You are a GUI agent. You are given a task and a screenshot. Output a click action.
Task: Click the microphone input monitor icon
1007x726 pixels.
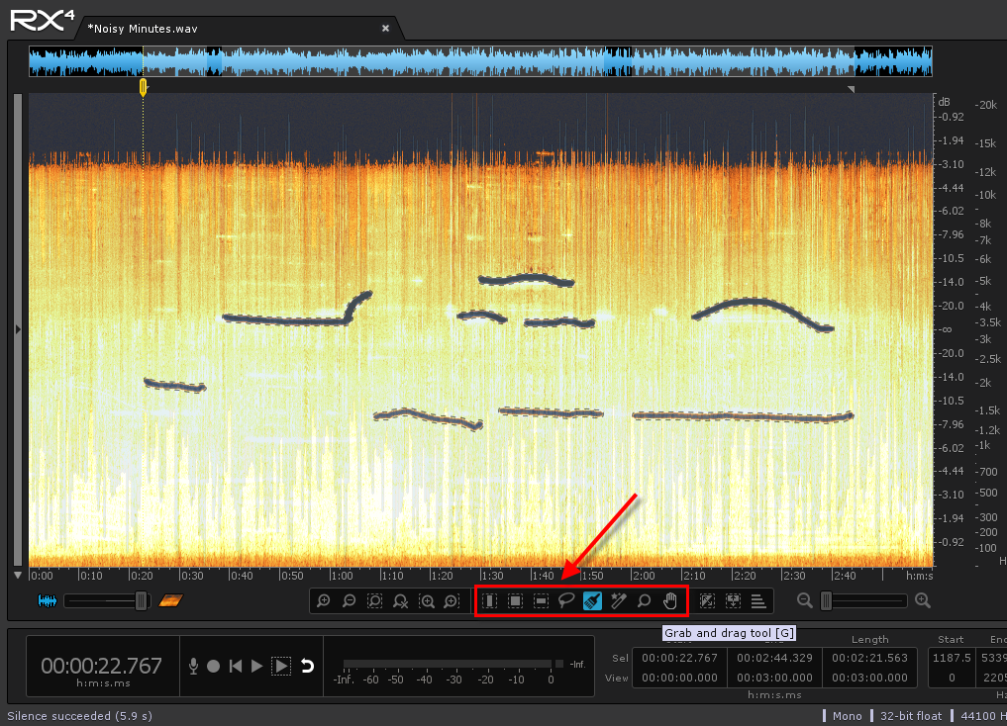click(x=193, y=667)
